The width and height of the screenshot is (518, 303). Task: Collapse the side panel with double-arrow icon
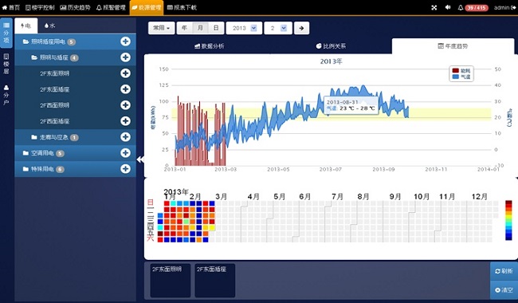140,159
